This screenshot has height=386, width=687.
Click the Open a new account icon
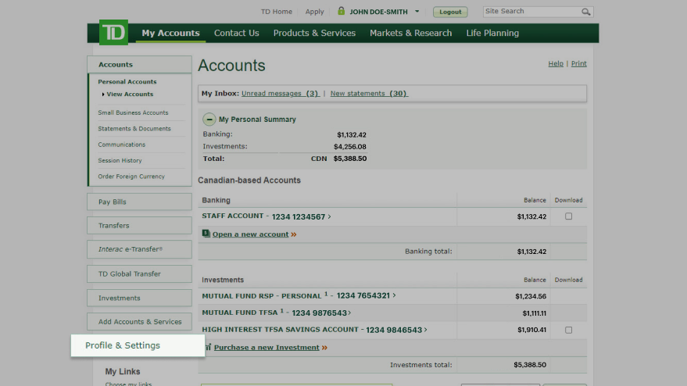click(x=206, y=234)
